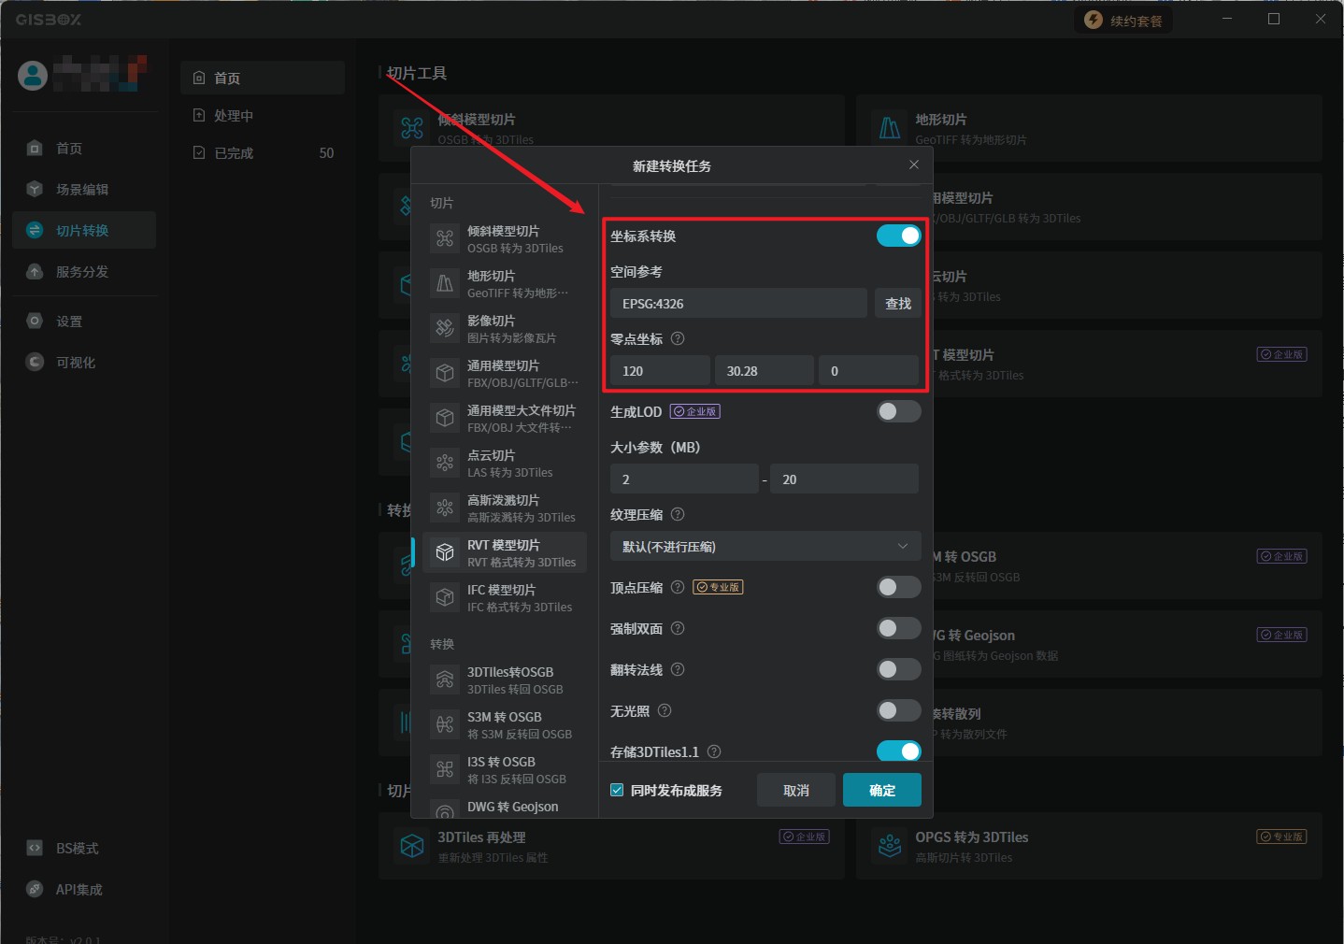Click the point cloud slicing icon
This screenshot has height=944, width=1344.
click(445, 463)
